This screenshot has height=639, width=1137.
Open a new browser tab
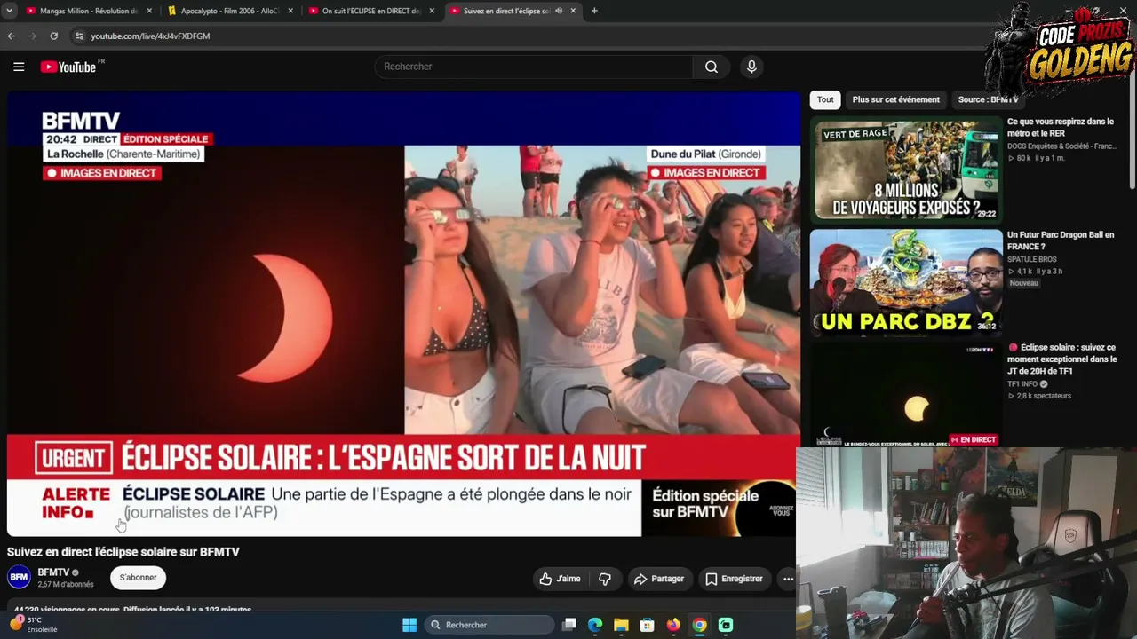(x=594, y=11)
